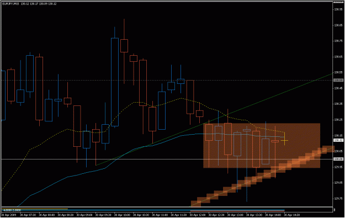345x218 pixels.
Task: Click the yellow cross price marker
Action: click(x=284, y=140)
